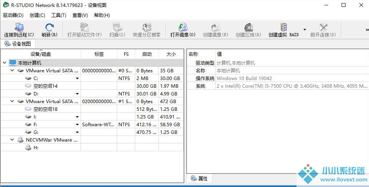Click the 快速分区搜索 icon

pos(147,27)
